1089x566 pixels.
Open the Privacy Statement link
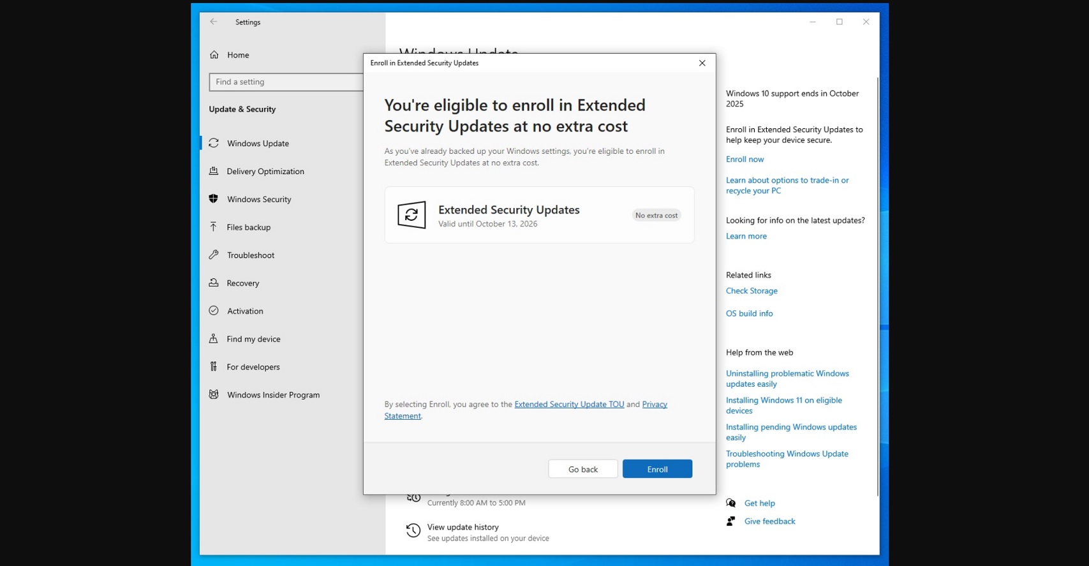click(654, 404)
